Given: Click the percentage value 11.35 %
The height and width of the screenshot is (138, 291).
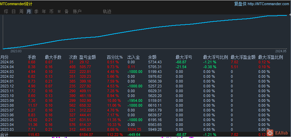Looking at the screenshot, I should [x=114, y=120].
